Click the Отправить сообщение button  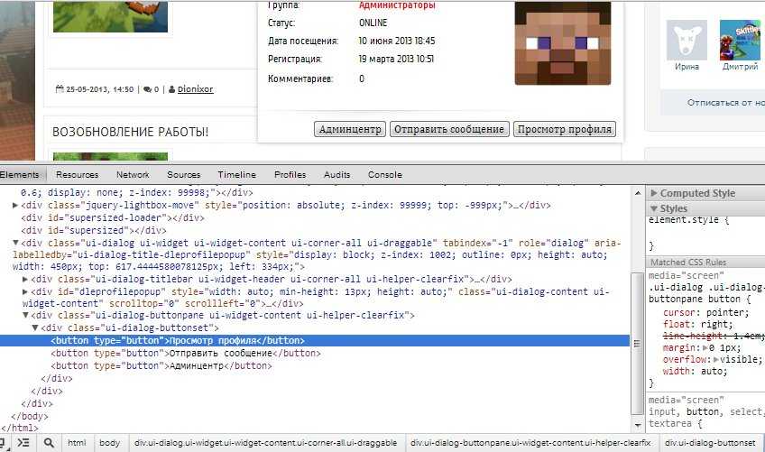pos(449,129)
